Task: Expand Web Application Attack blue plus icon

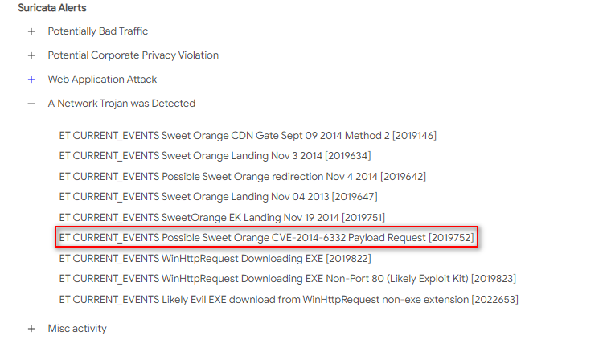Action: pyautogui.click(x=31, y=80)
